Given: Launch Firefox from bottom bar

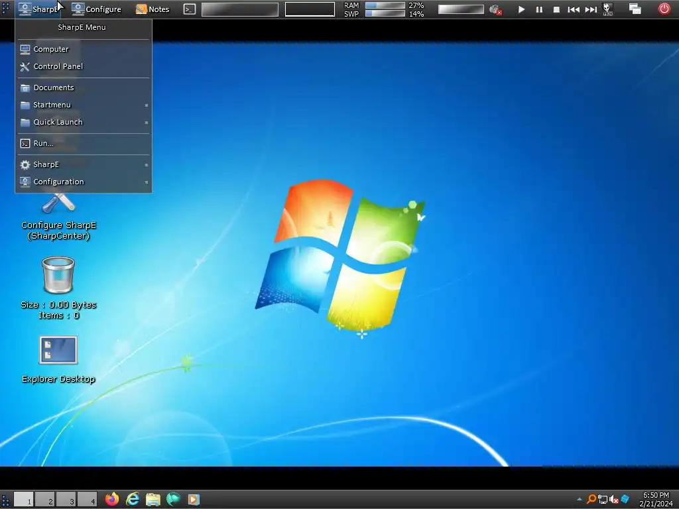Looking at the screenshot, I should (x=112, y=499).
